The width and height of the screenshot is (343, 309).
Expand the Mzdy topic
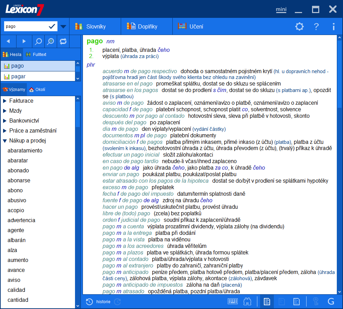tap(4, 111)
